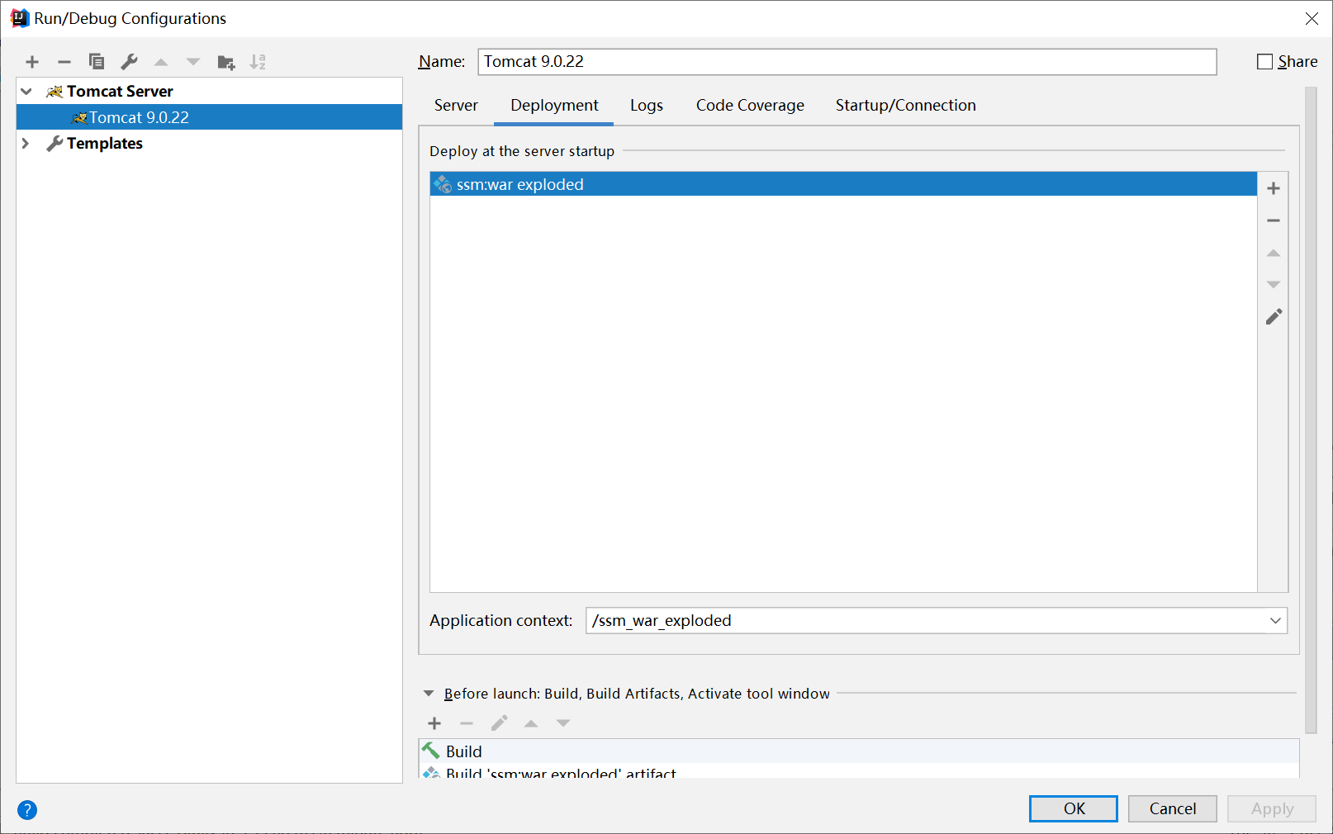Viewport: 1333px width, 834px height.
Task: Edit the selected before launch task
Action: tap(499, 723)
